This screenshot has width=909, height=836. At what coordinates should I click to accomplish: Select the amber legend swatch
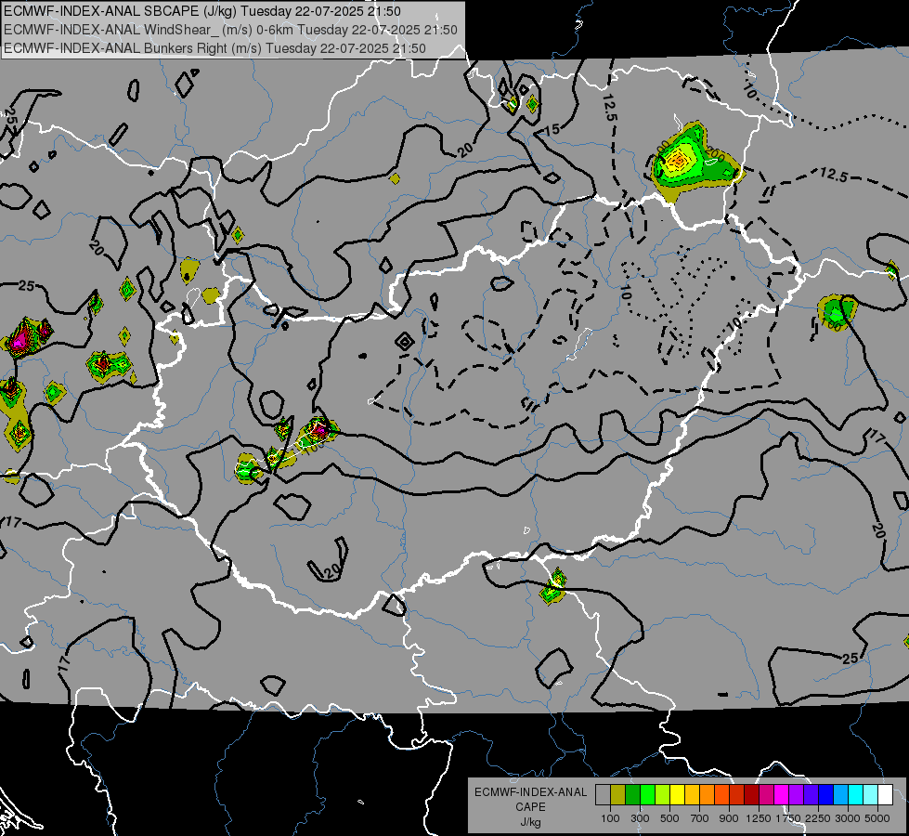pyautogui.click(x=692, y=794)
